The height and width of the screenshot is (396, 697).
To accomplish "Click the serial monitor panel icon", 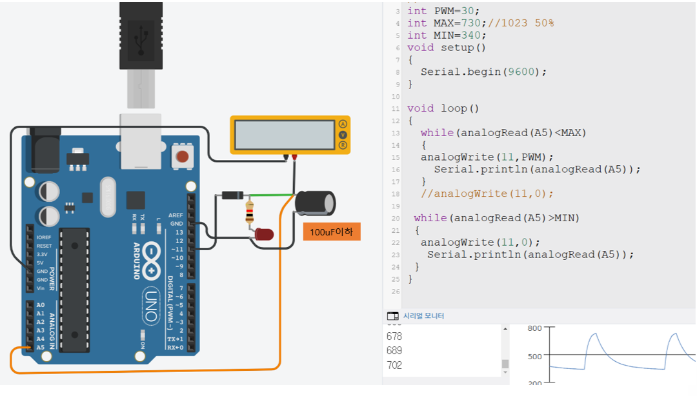I will click(392, 316).
